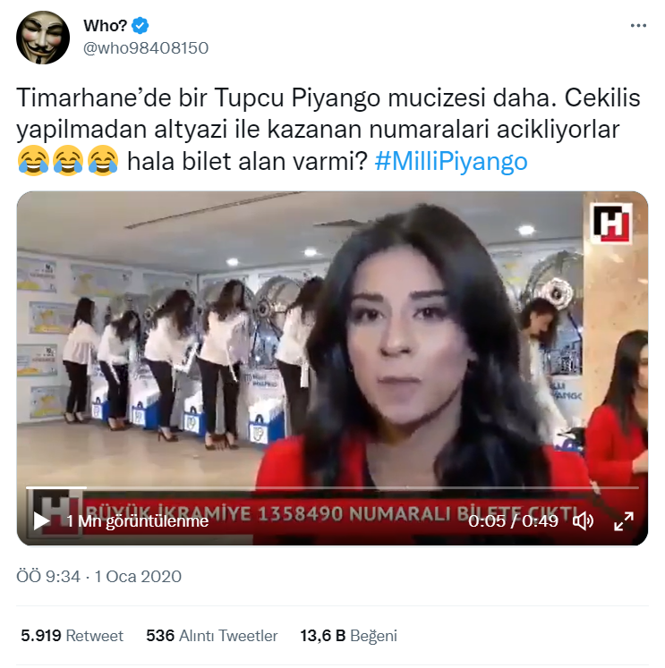665x668 pixels.
Task: Click the video thumbnail of the reporter
Action: point(332,368)
